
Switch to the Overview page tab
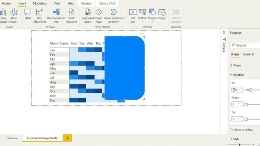pyautogui.click(x=12, y=138)
